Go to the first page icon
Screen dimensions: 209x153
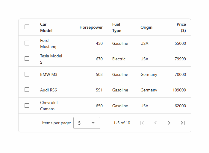point(142,123)
